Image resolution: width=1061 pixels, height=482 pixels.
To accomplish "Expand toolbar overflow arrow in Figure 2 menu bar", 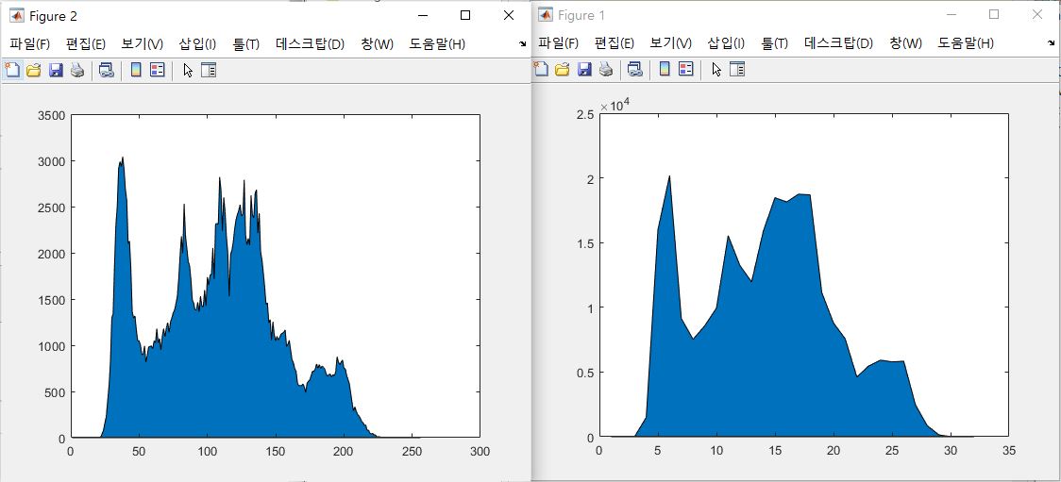I will pyautogui.click(x=522, y=44).
